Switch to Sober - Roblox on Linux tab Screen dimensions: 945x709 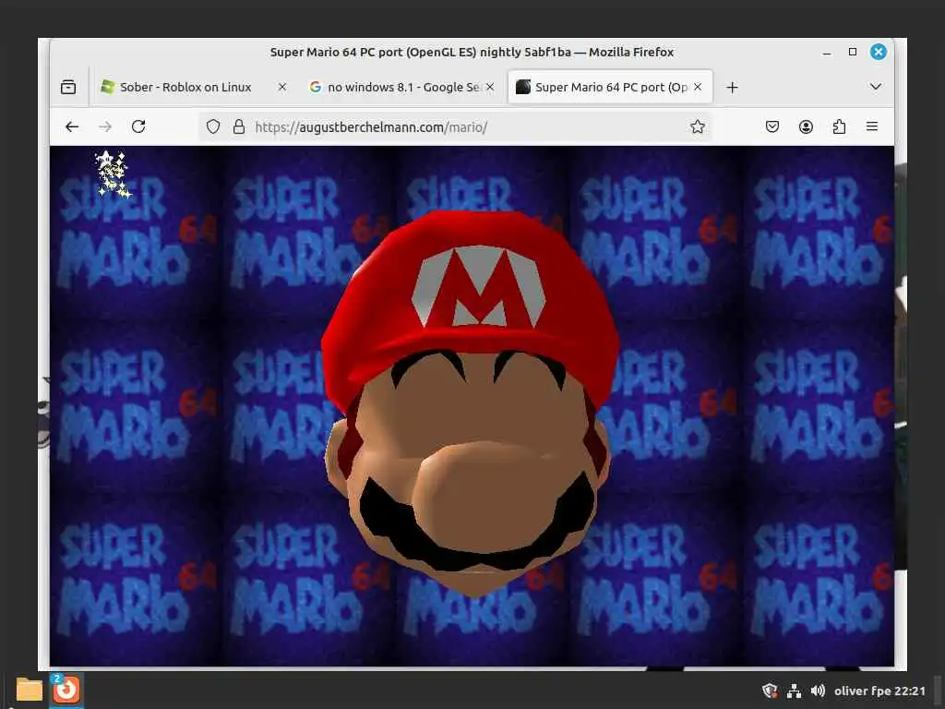pyautogui.click(x=185, y=87)
